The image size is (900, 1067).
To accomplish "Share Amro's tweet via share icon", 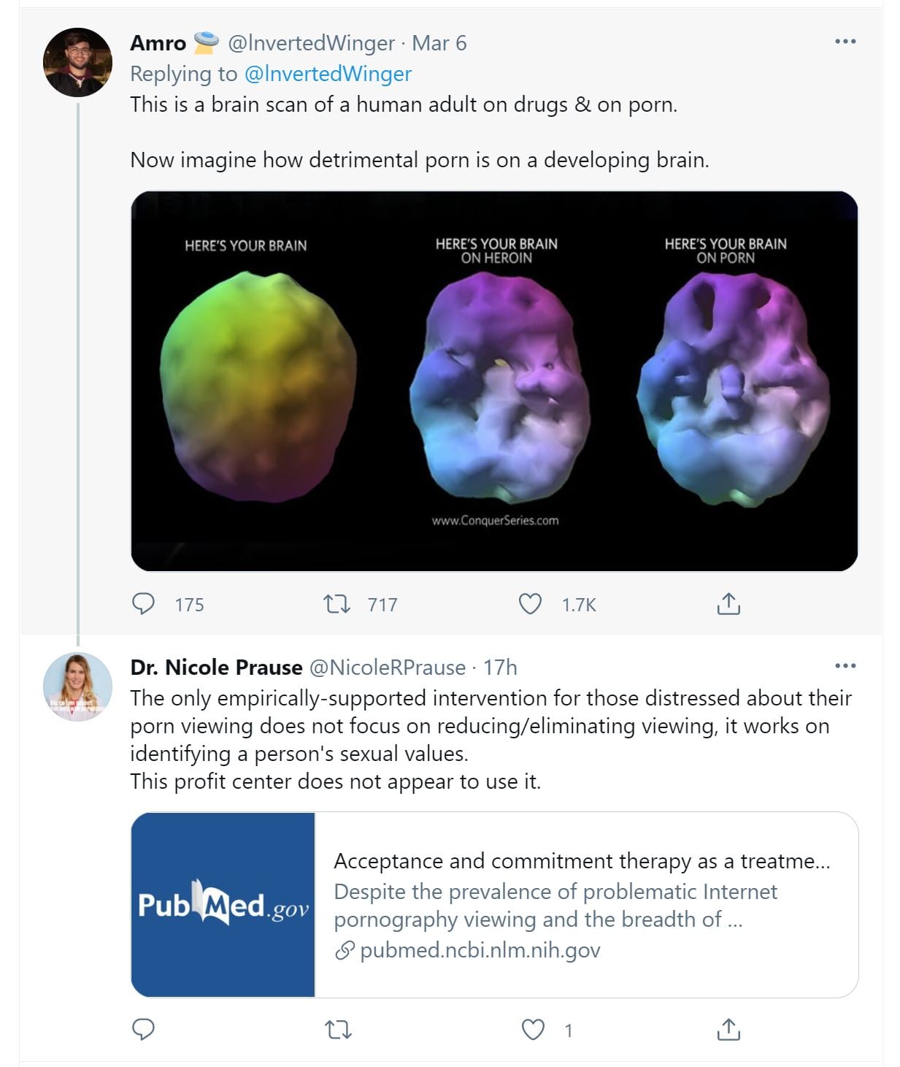I will [728, 604].
